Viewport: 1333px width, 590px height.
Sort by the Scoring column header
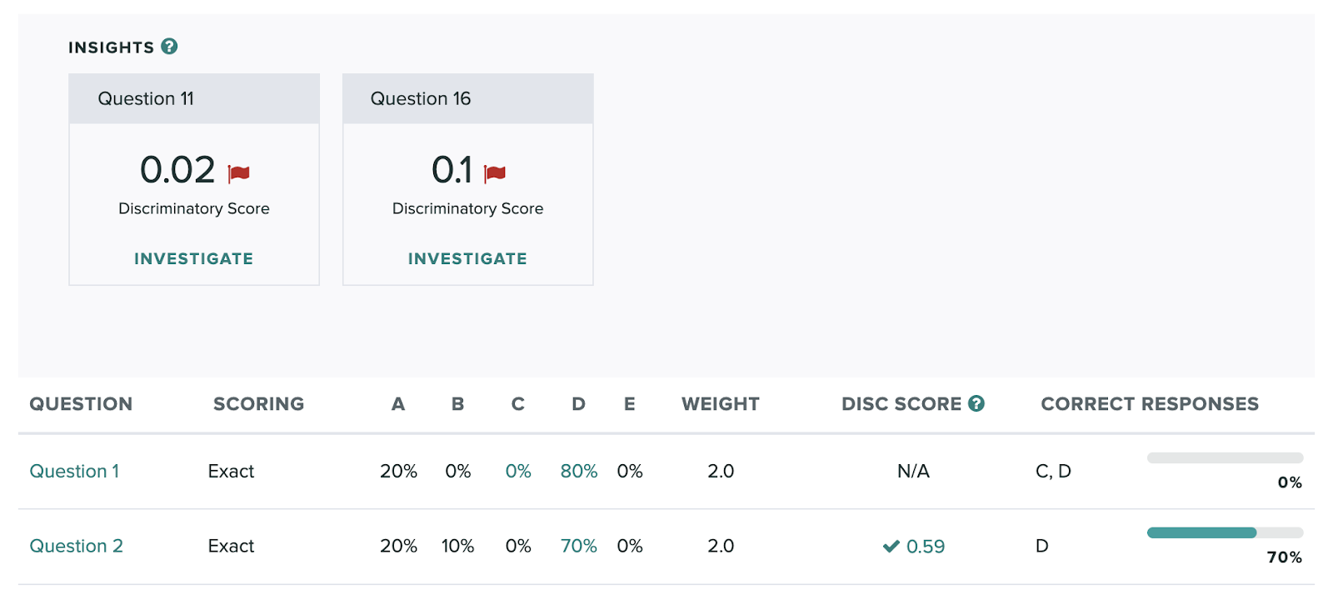(259, 404)
